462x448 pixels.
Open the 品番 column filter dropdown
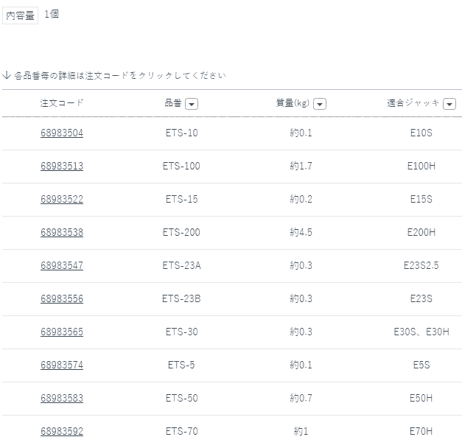[192, 104]
